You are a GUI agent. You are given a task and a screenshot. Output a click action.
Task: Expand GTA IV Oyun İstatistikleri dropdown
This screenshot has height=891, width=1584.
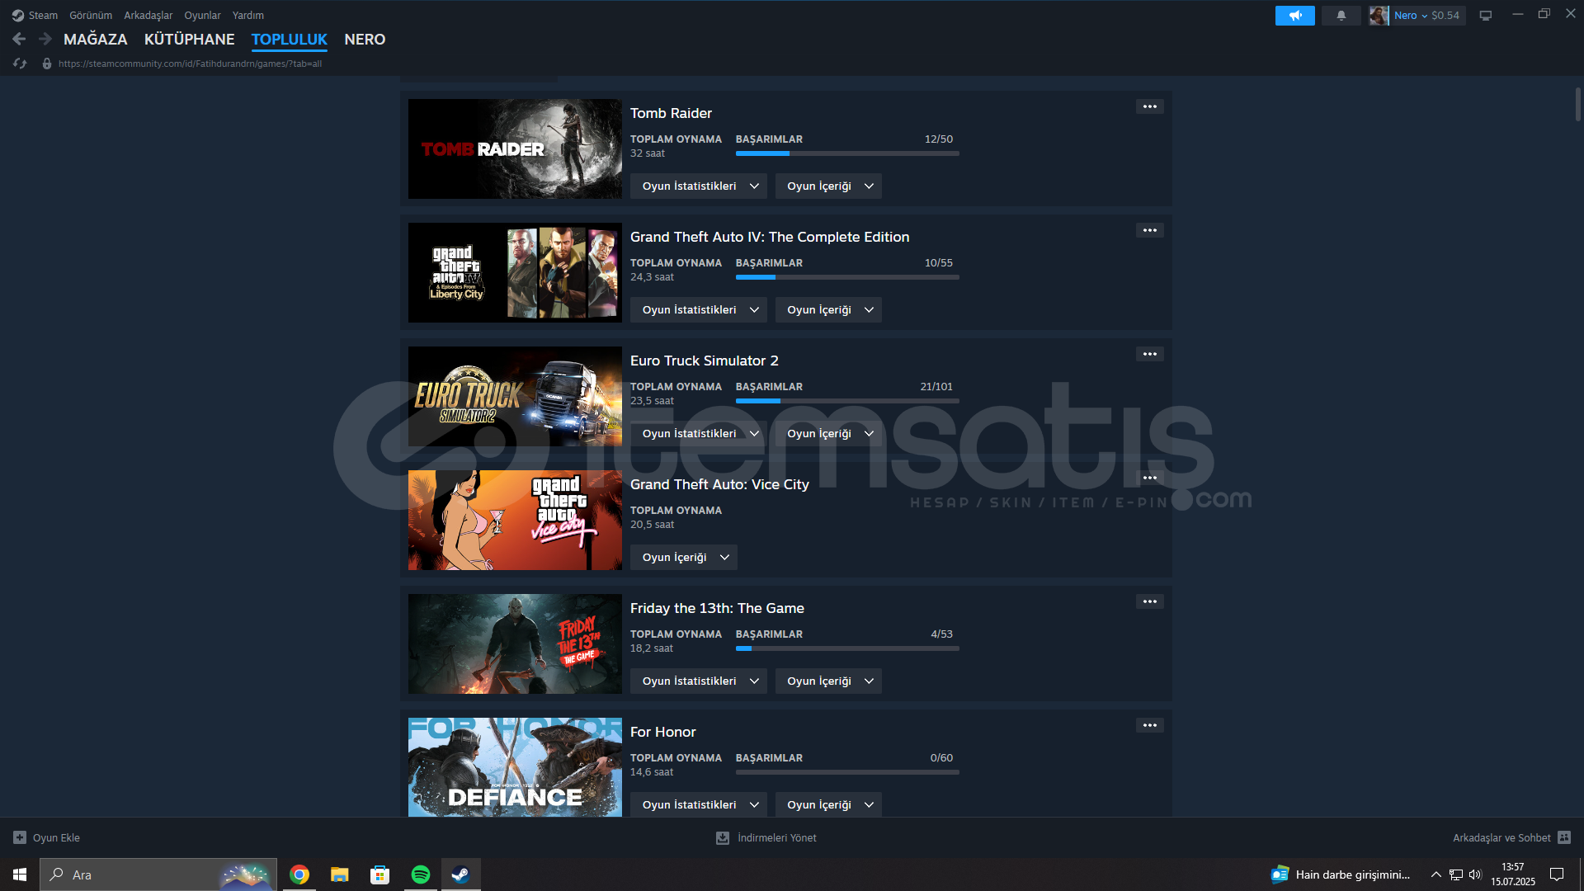click(x=699, y=309)
